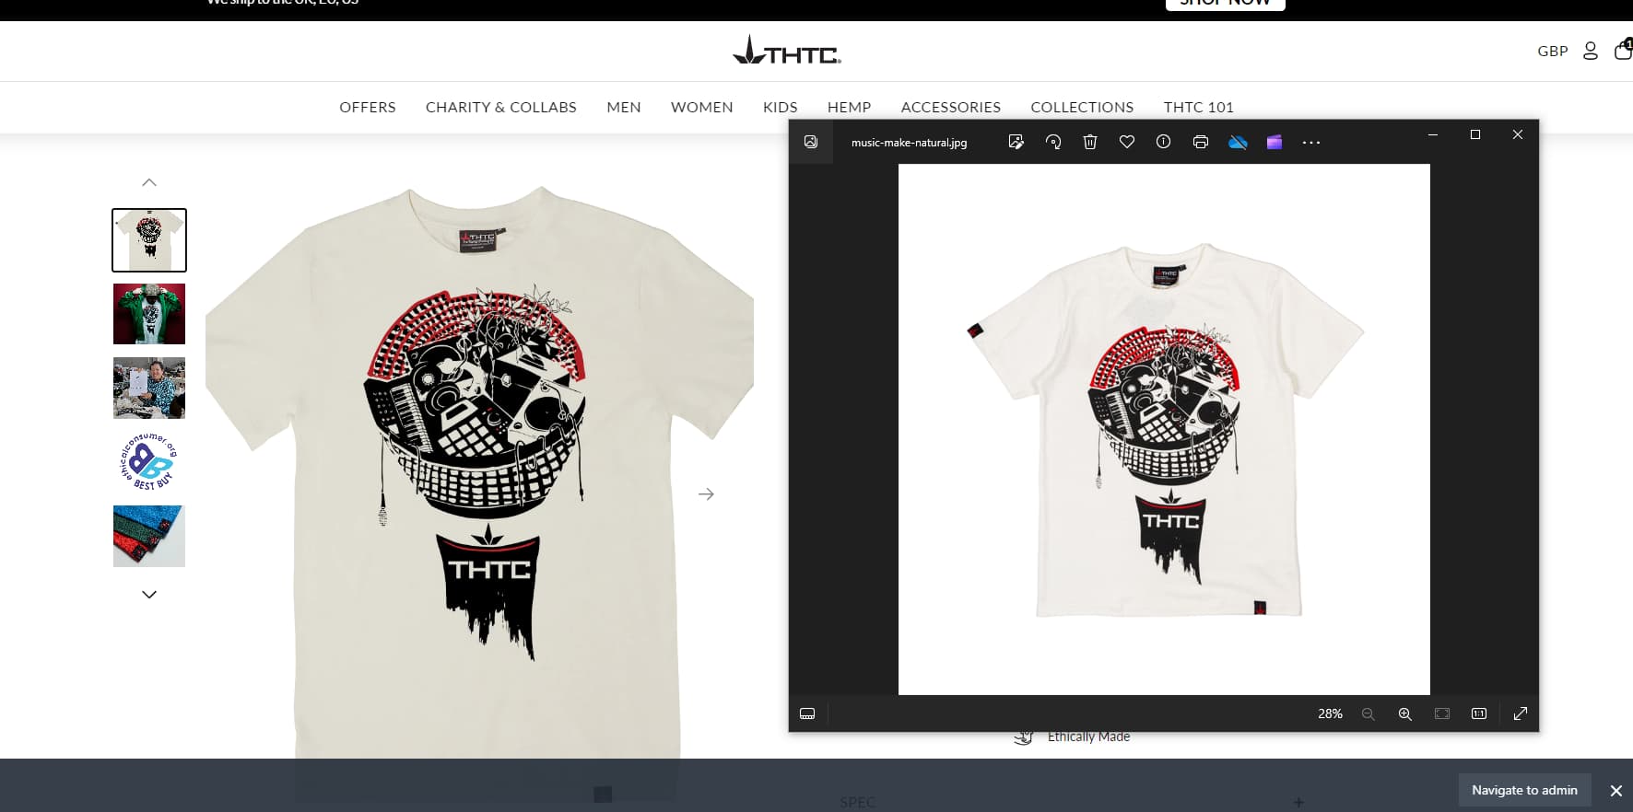Toggle filmstrip at bottom left of Photos
Viewport: 1633px width, 812px height.
click(807, 713)
